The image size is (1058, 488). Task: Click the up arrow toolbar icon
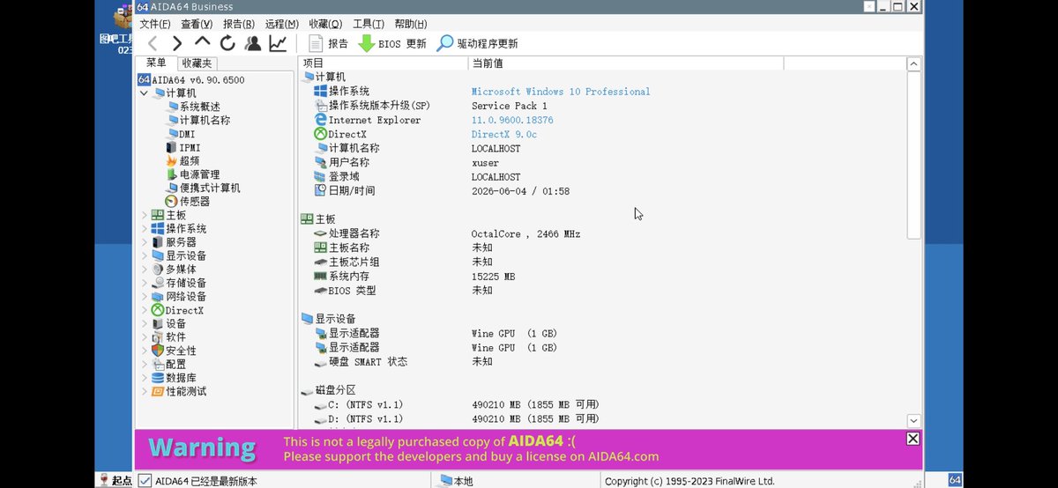coord(202,42)
